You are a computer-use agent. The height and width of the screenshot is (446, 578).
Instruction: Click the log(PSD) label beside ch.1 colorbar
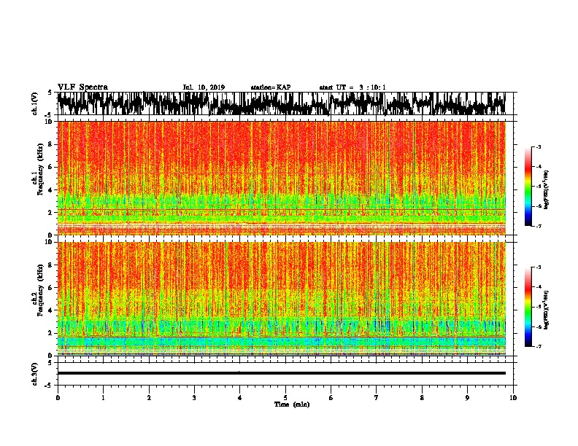(x=546, y=189)
